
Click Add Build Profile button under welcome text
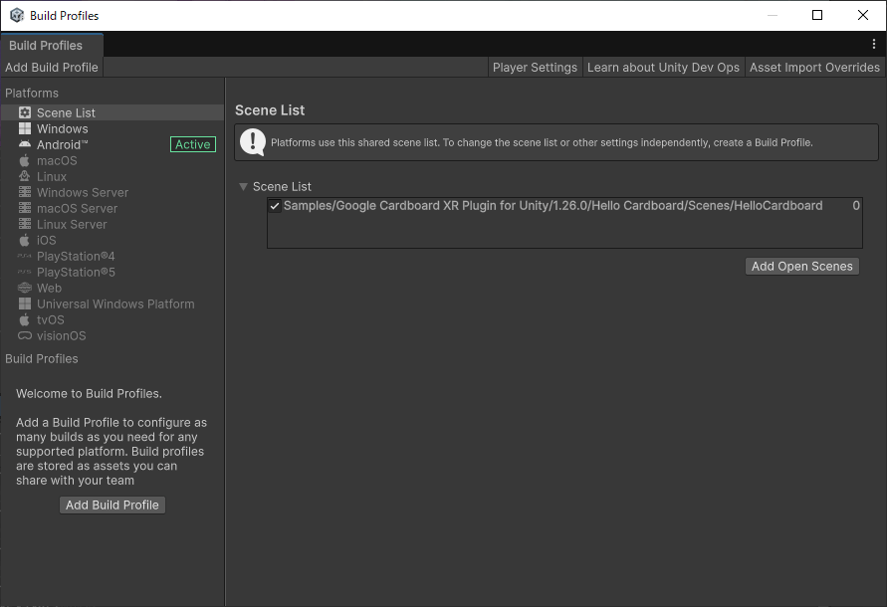112,506
